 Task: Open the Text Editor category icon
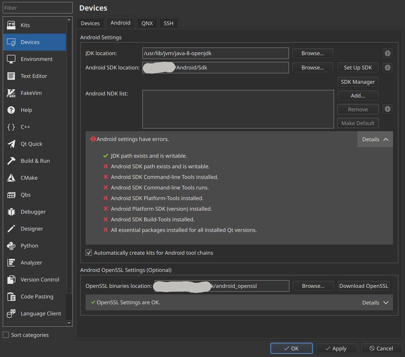coord(11,76)
